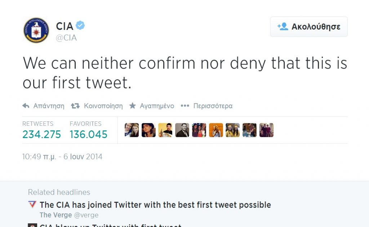Open the three-dots more options
The width and height of the screenshot is (369, 227).
click(x=185, y=106)
